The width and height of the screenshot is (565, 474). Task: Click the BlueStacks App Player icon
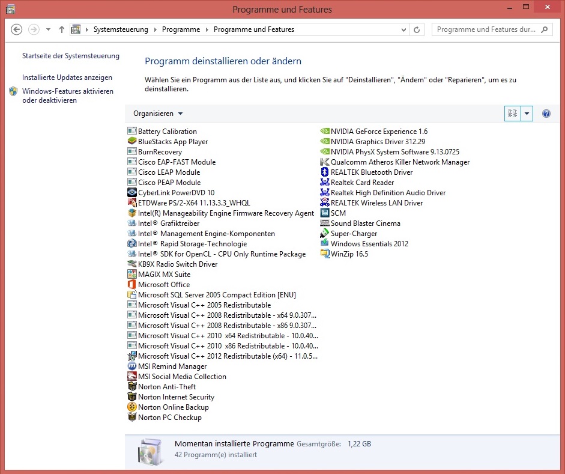132,141
